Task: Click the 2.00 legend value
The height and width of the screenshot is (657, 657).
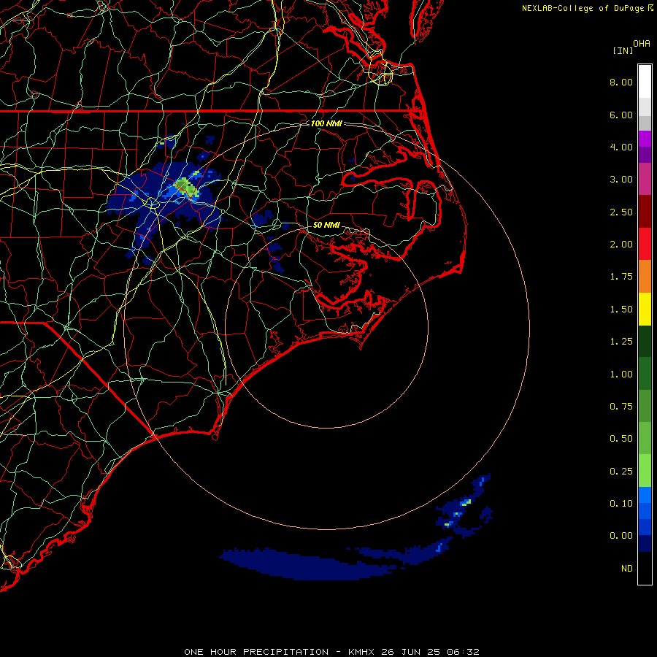Action: point(621,245)
